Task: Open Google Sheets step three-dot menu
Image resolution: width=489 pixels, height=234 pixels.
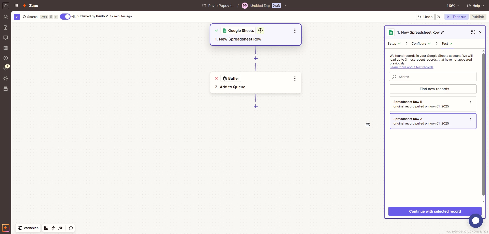Action: tap(295, 31)
